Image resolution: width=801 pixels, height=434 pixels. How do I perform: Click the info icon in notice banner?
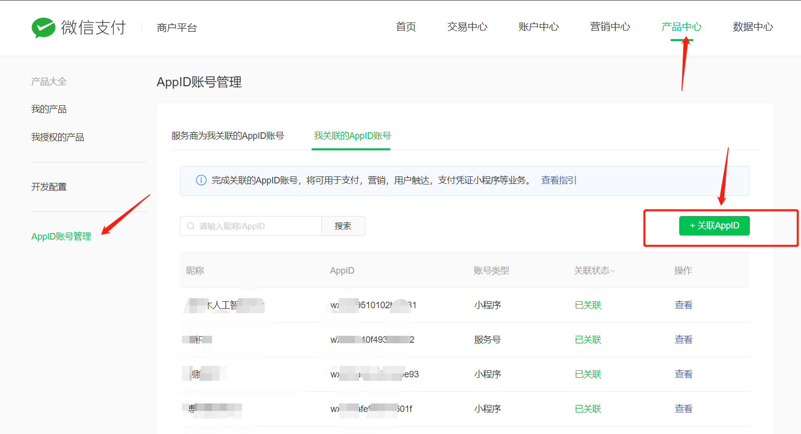(201, 180)
